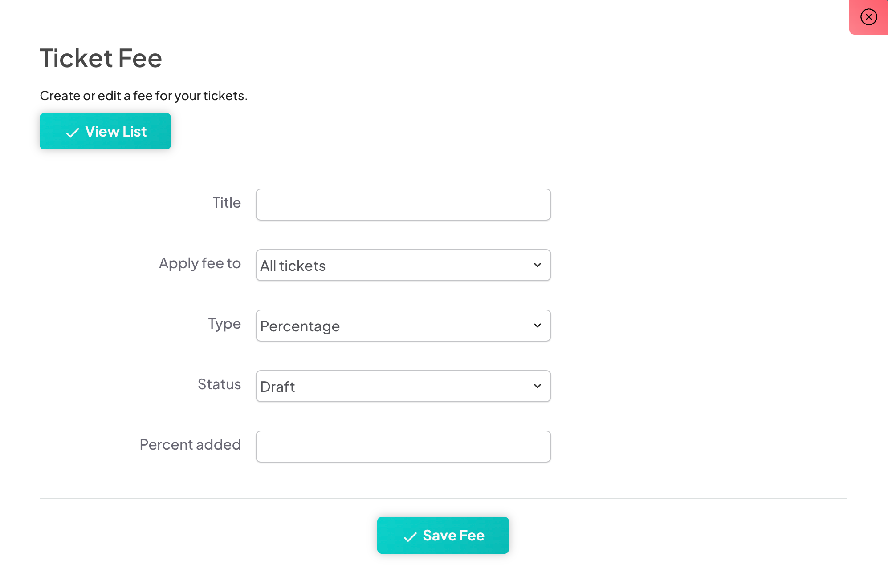Click the chevron arrow in Status selector
This screenshot has width=888, height=580.
click(538, 386)
